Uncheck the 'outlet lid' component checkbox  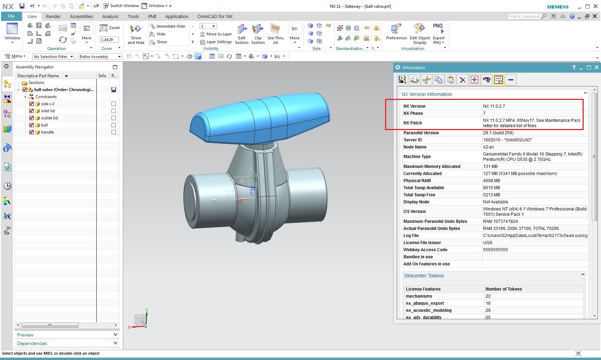coord(32,118)
